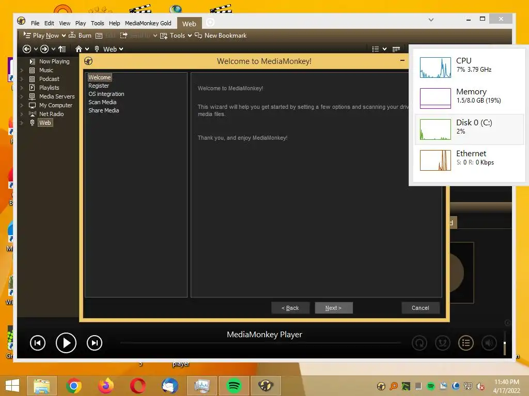Click the column browser layout icon
The height and width of the screenshot is (396, 529).
pyautogui.click(x=396, y=49)
